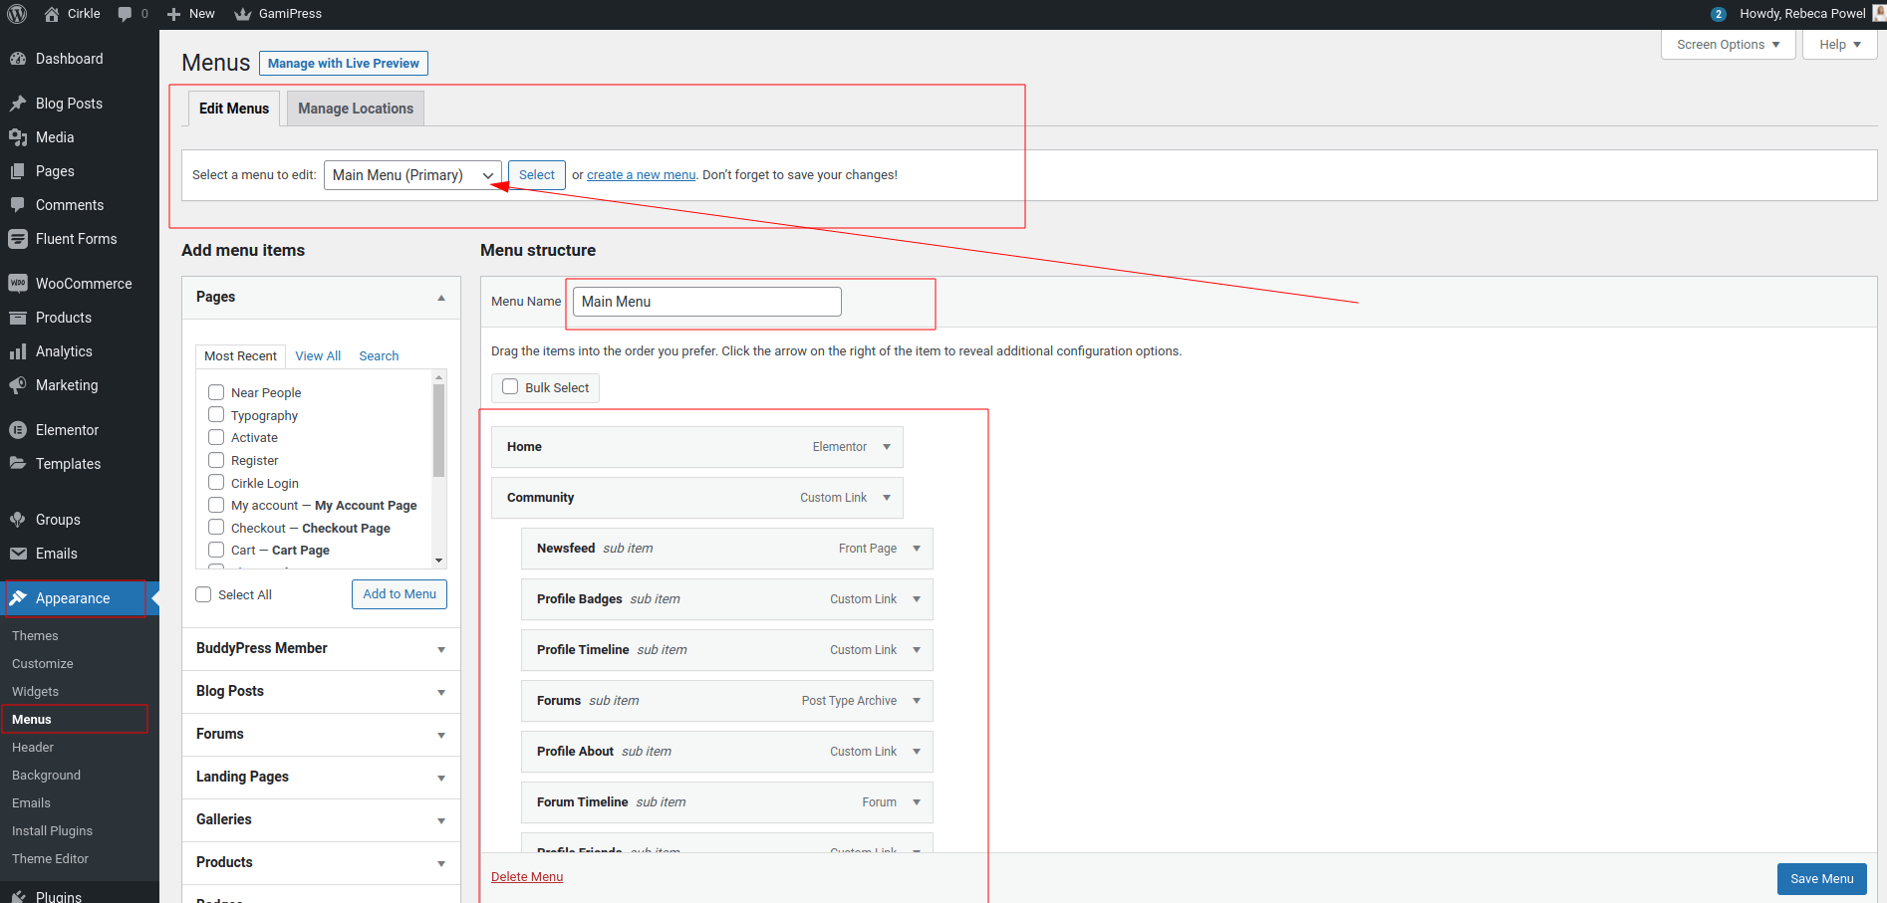Click the Groups sidebar icon

coord(18,520)
